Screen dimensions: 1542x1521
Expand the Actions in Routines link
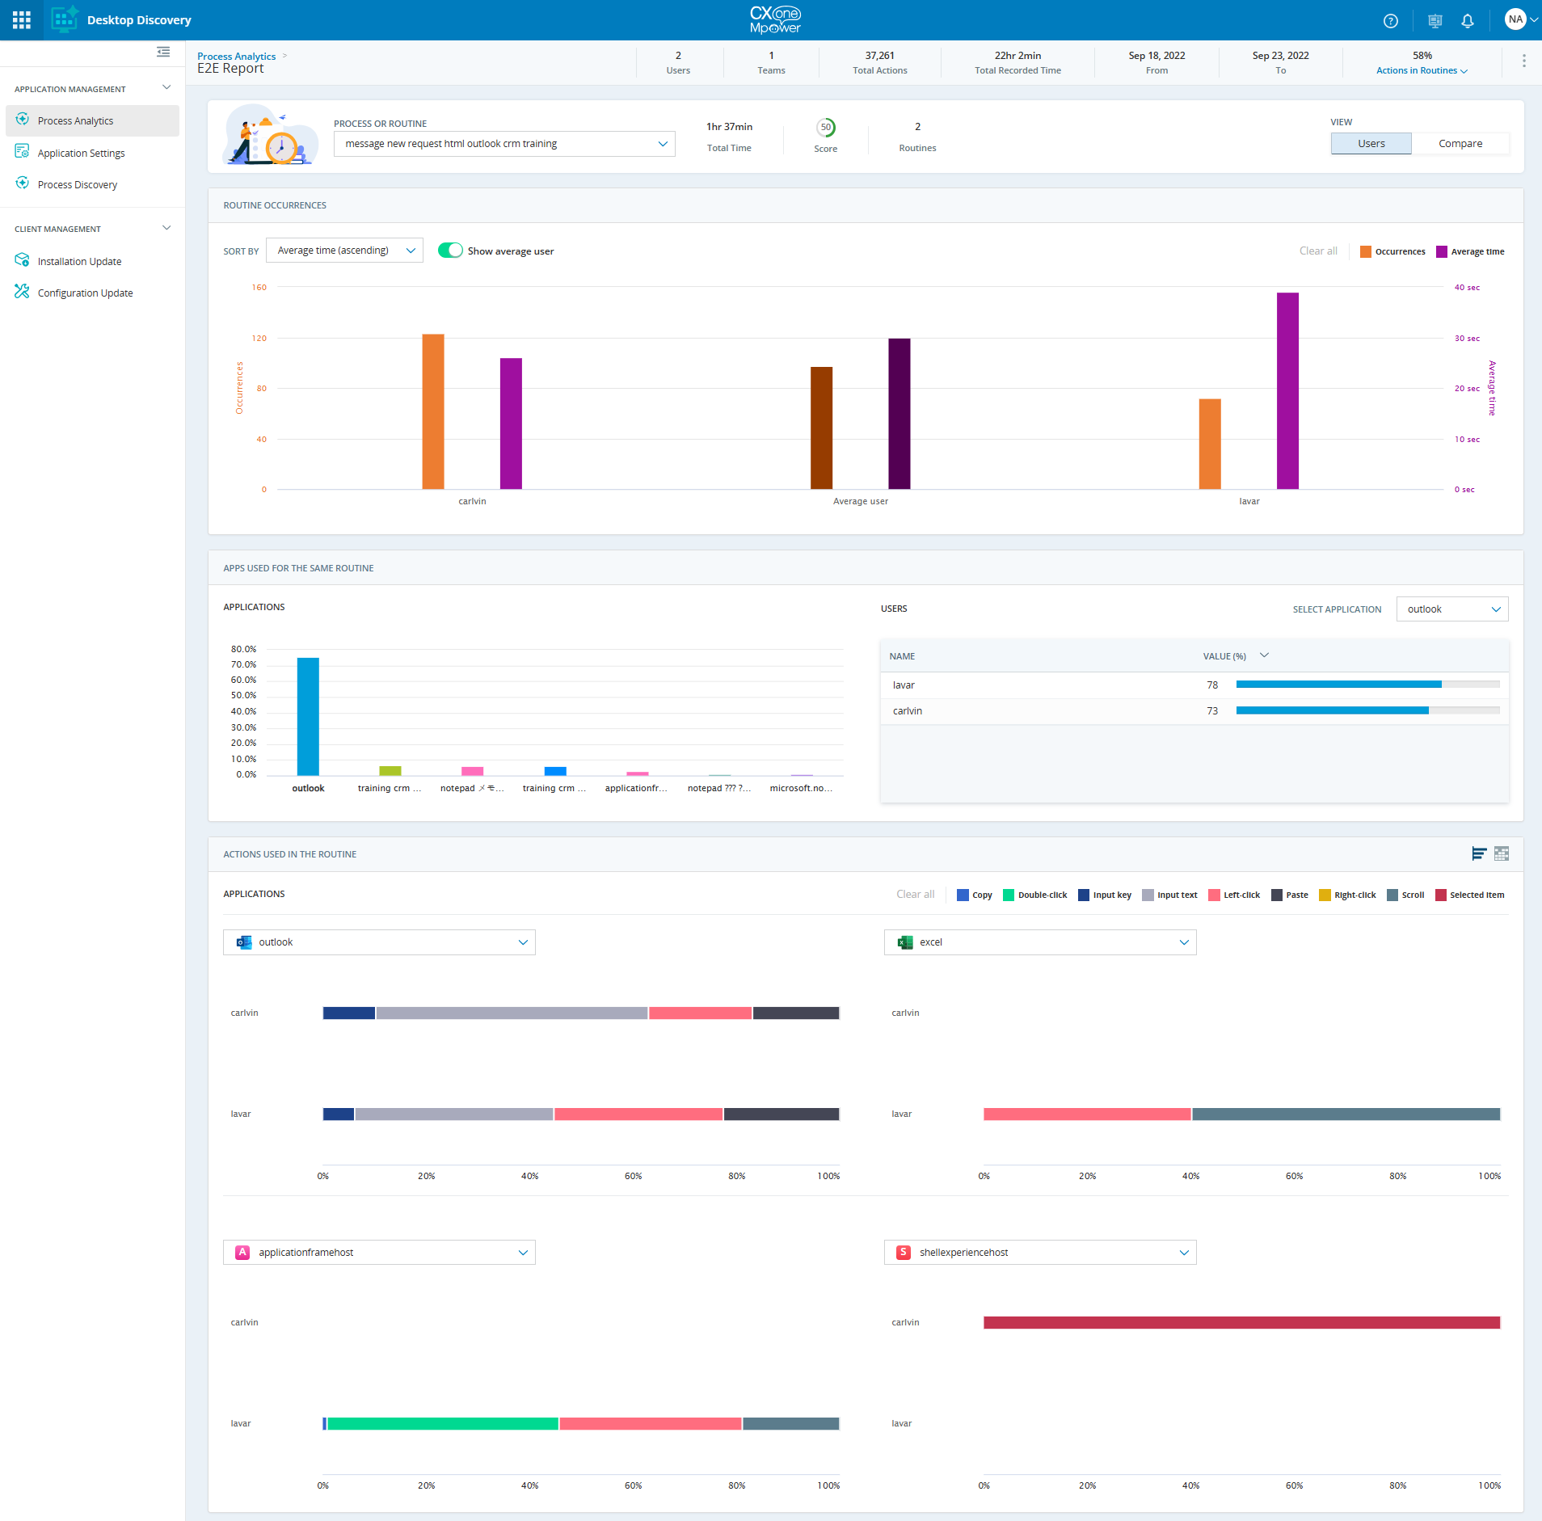pyautogui.click(x=1421, y=70)
